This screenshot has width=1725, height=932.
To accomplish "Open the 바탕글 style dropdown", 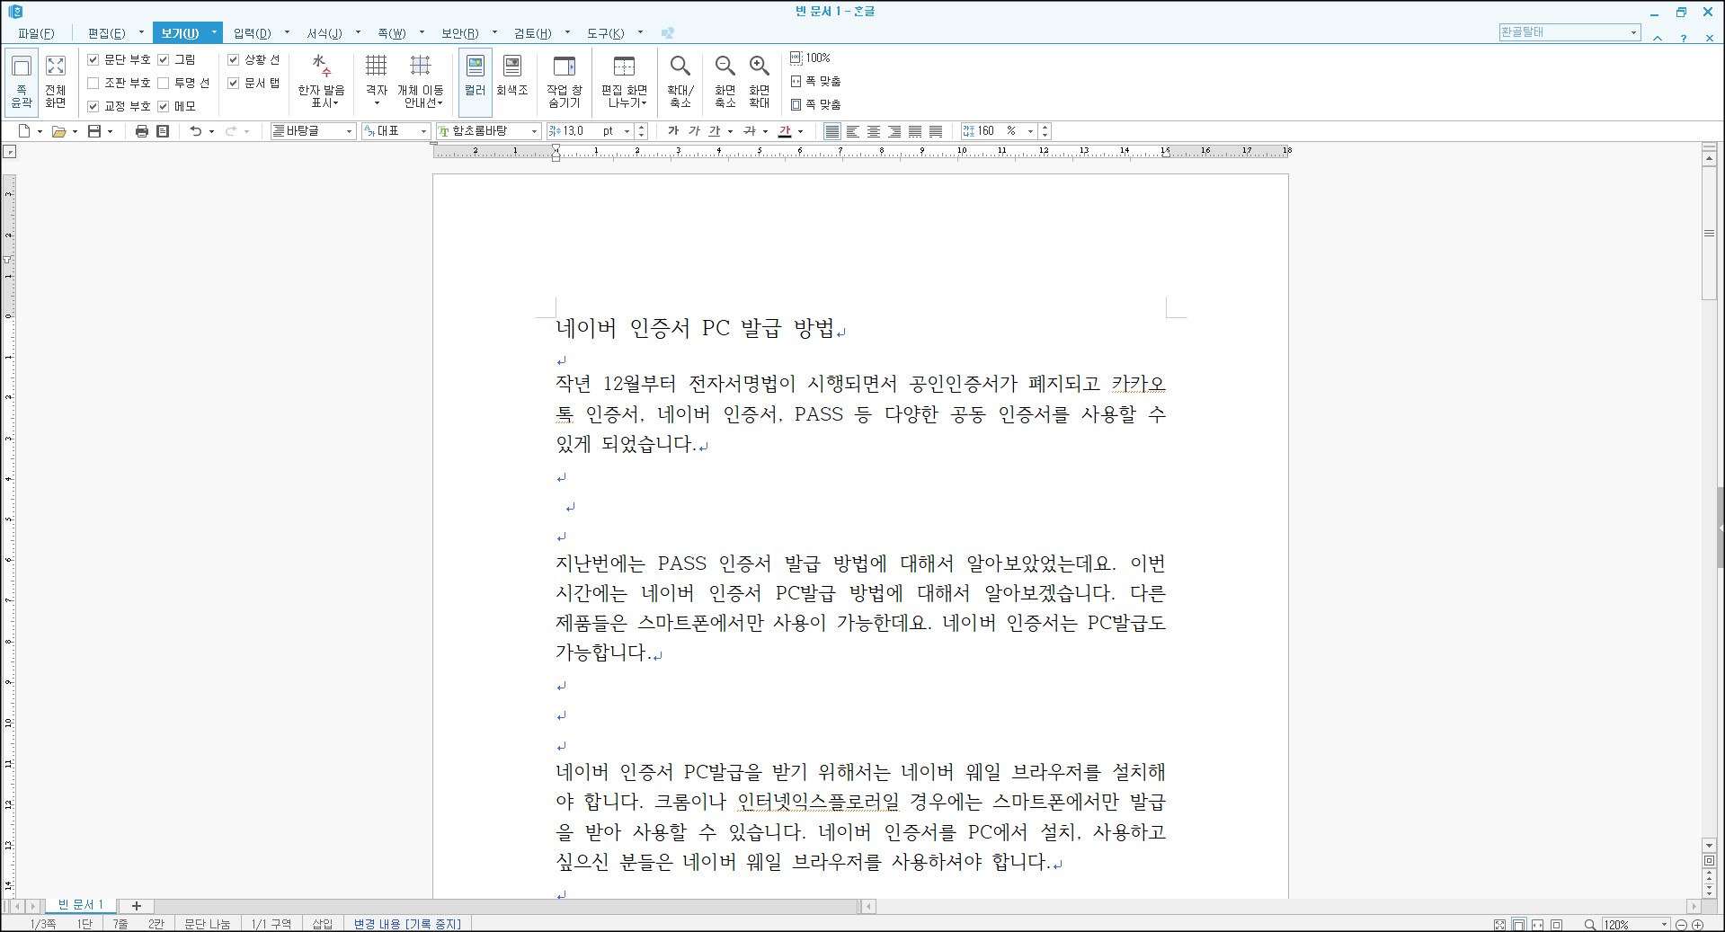I will click(x=350, y=131).
